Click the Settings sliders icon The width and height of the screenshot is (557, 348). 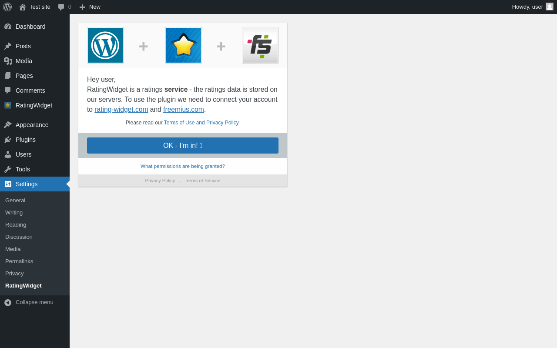(x=8, y=184)
